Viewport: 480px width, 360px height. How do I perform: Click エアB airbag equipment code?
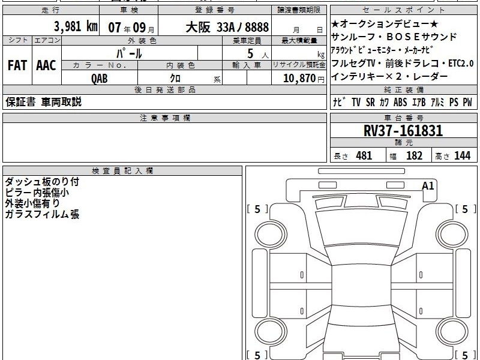point(419,102)
